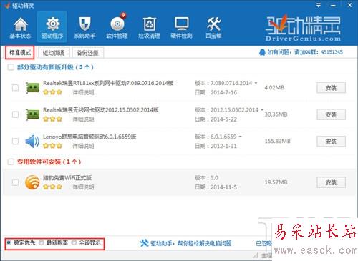Click the 30.35MB size text
Screen dimensions: 358x261
point(276,114)
